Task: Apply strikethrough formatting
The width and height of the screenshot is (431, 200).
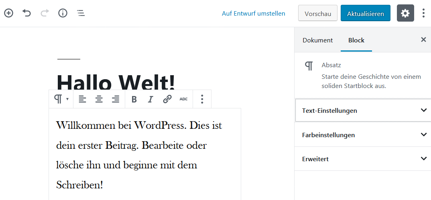Action: point(184,99)
